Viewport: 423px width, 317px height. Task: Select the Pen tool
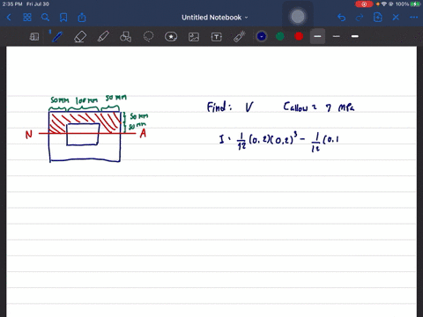57,37
